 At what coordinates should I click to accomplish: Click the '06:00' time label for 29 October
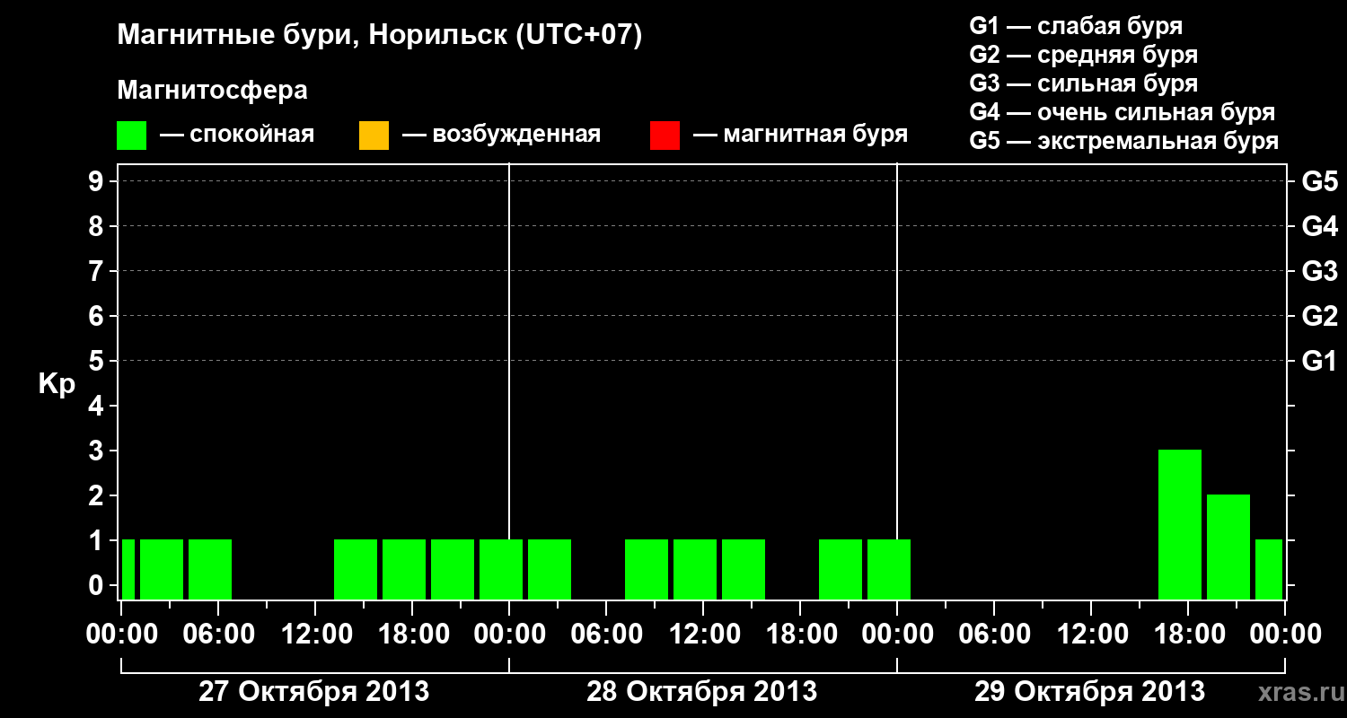tap(994, 635)
